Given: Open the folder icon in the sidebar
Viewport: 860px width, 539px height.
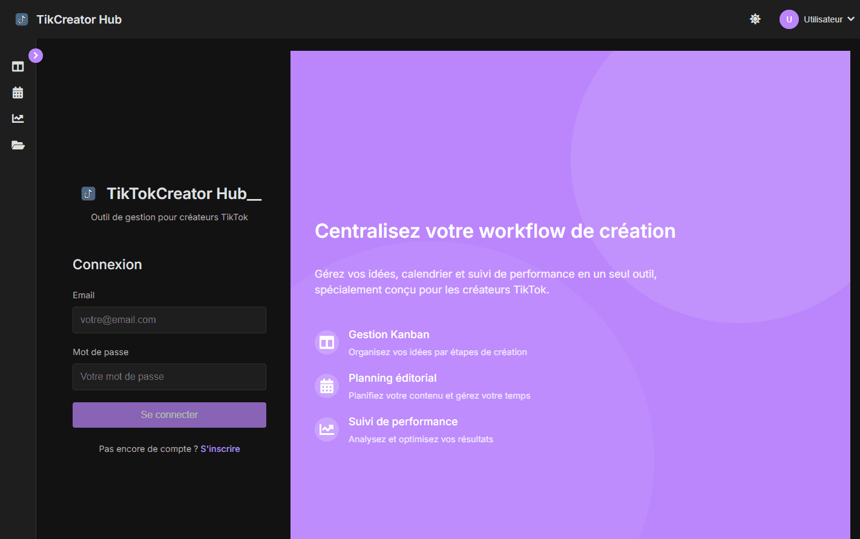Looking at the screenshot, I should (x=17, y=145).
